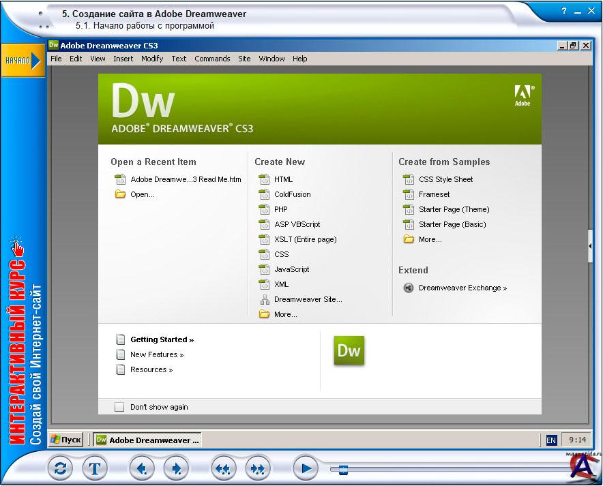The image size is (603, 486).
Task: Click the Resources link
Action: click(151, 369)
